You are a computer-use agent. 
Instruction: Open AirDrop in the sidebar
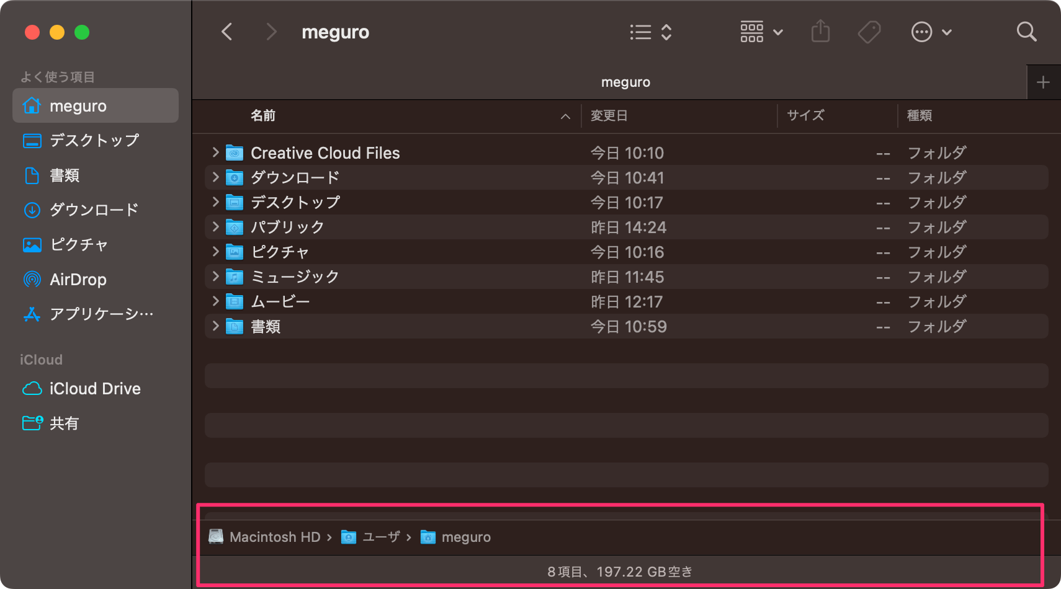(x=78, y=280)
